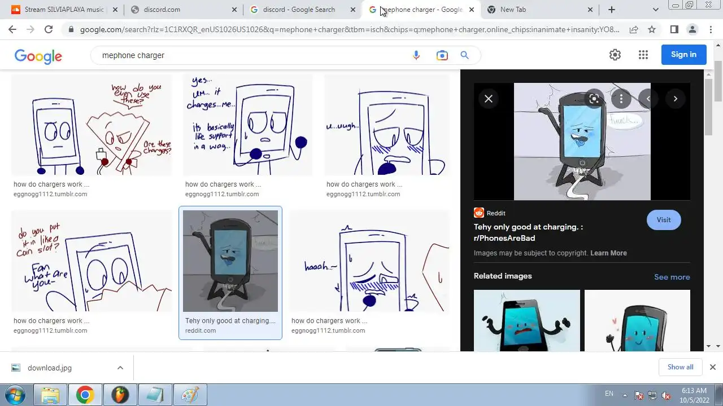
Task: Show the next image in the preview
Action: [675, 99]
